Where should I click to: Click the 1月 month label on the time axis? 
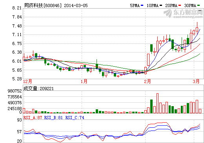84,81
